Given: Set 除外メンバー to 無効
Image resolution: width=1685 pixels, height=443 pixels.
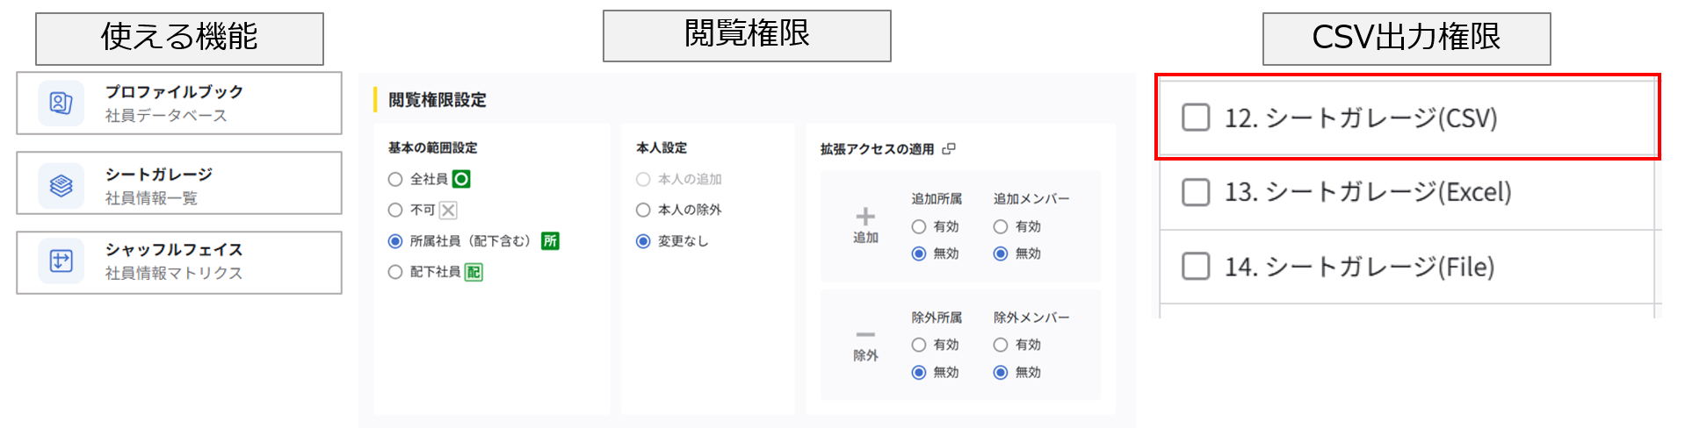Looking at the screenshot, I should pyautogui.click(x=1001, y=372).
